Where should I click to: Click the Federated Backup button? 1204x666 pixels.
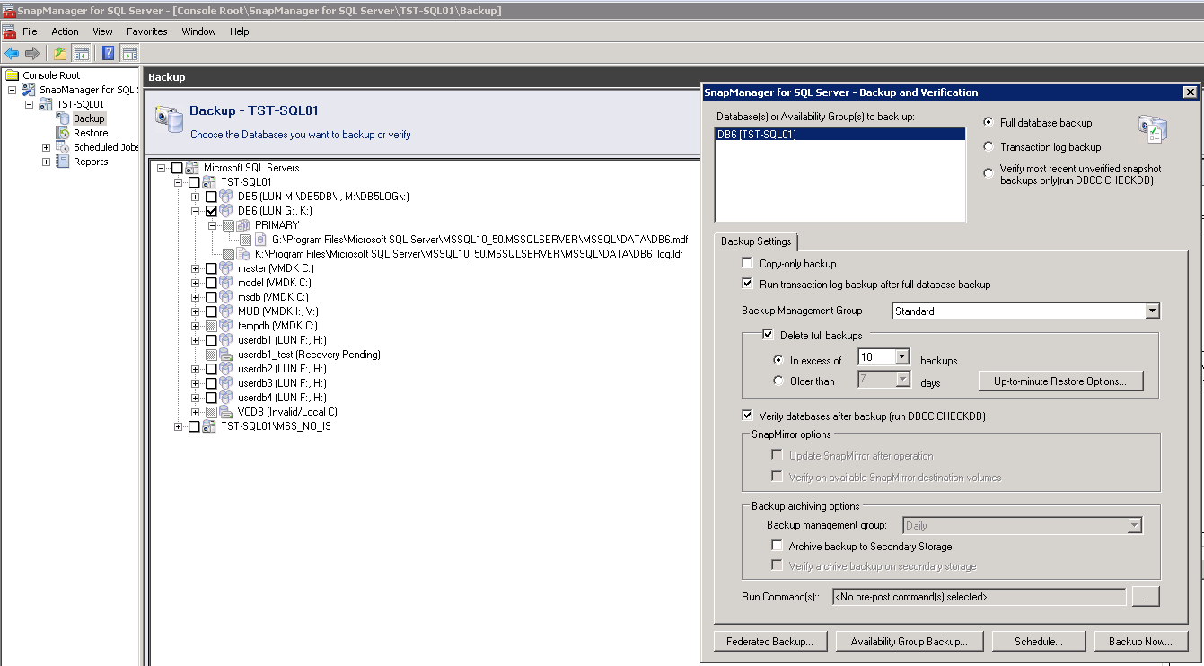(x=770, y=642)
